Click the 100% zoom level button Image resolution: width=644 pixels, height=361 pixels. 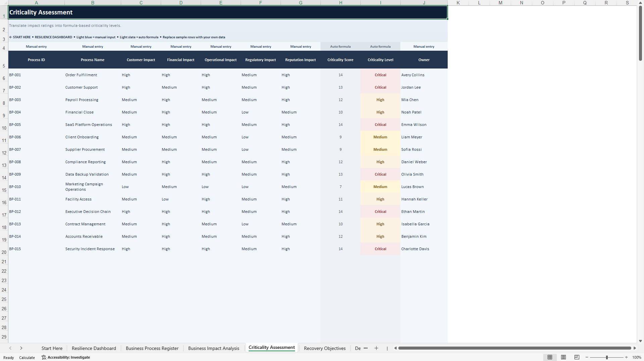637,357
